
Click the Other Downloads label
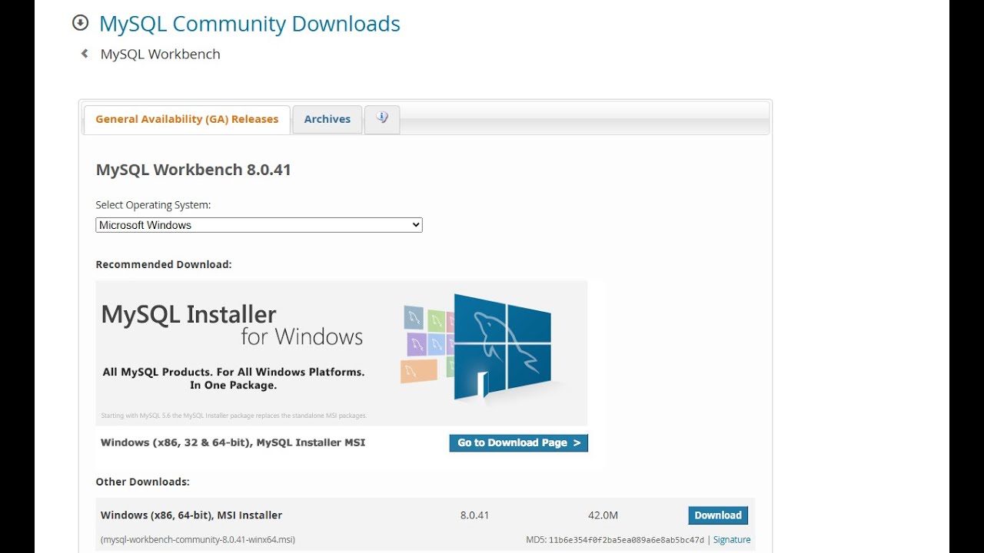pyautogui.click(x=142, y=482)
